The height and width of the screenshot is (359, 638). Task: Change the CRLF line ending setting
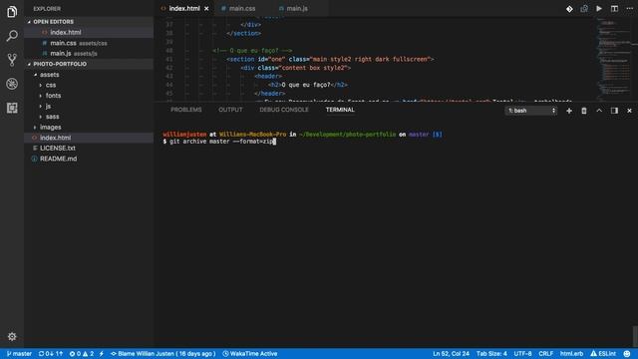[545, 354]
